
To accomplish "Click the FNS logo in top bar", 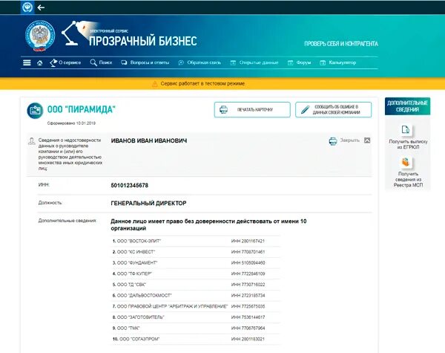I will (27, 7).
